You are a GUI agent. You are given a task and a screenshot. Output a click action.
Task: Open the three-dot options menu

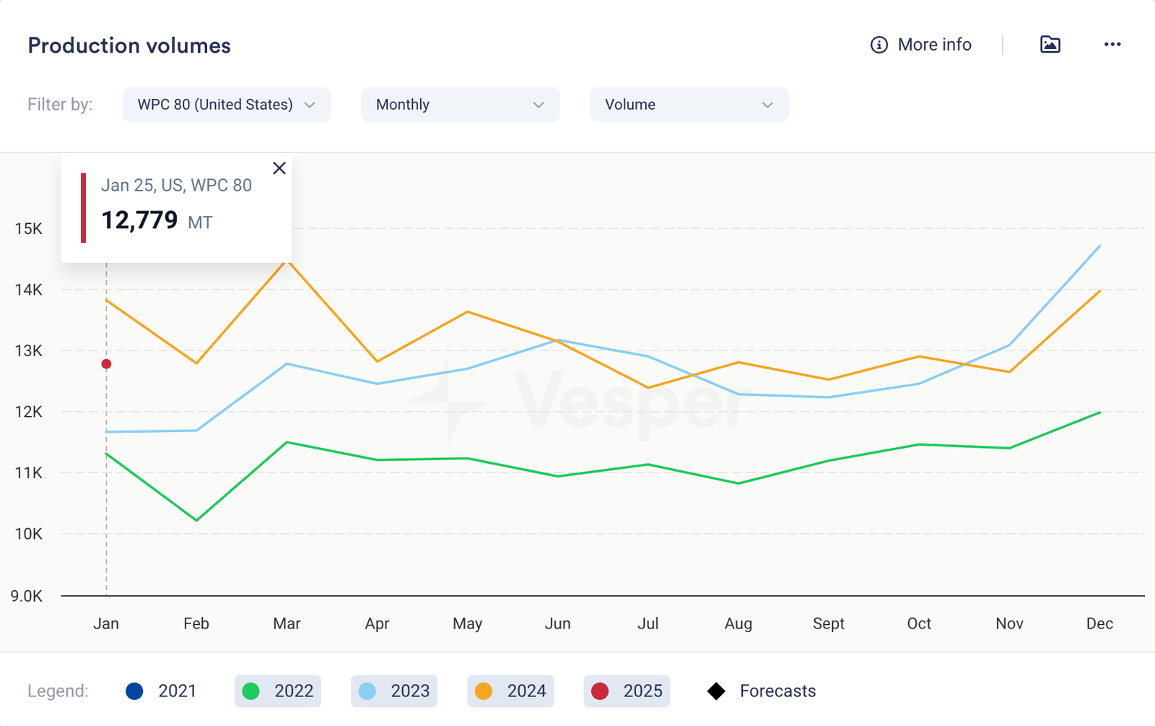pyautogui.click(x=1112, y=45)
